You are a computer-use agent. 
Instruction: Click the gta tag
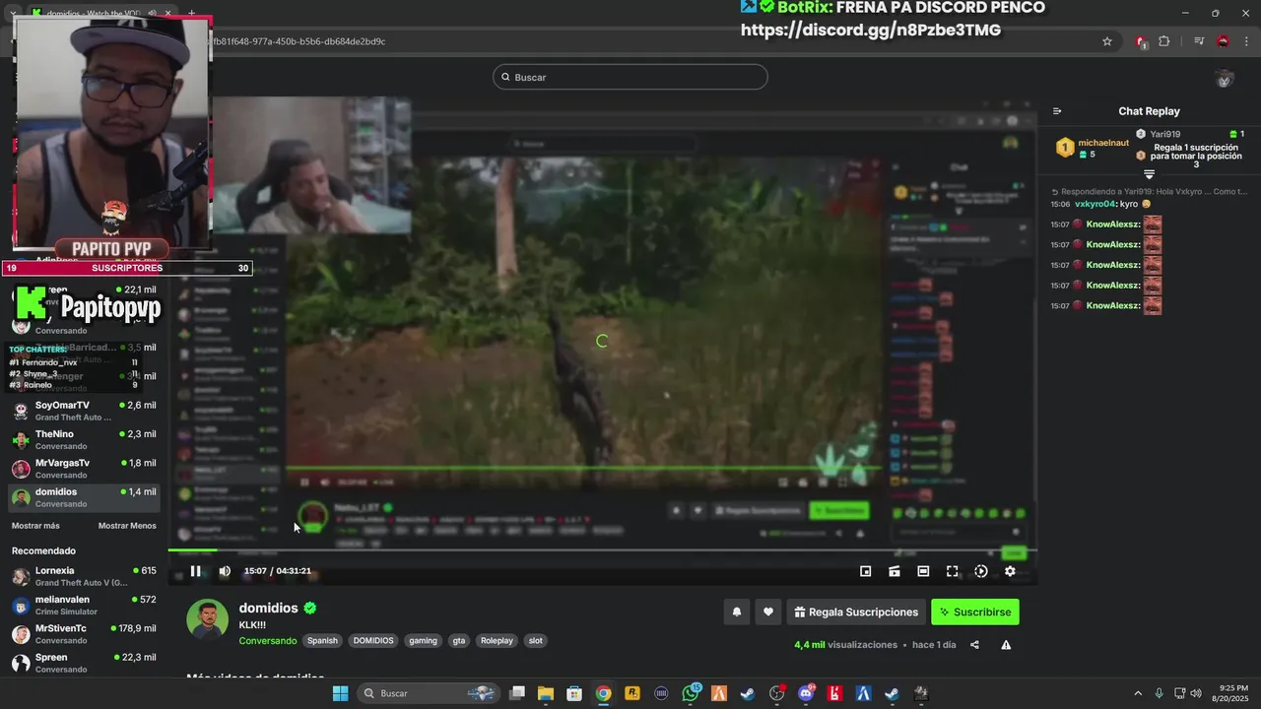[459, 640]
